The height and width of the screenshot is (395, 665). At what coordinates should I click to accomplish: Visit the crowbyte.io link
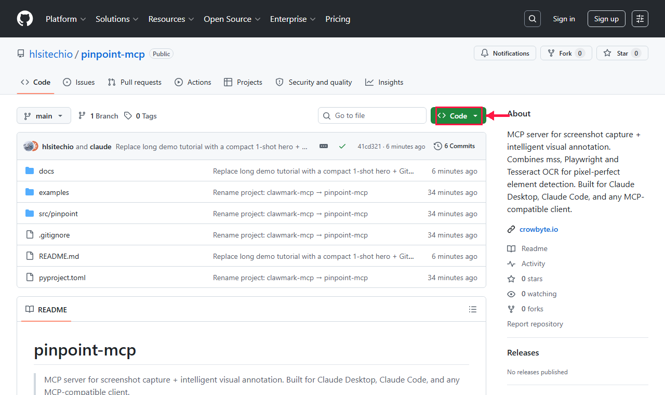(x=539, y=229)
